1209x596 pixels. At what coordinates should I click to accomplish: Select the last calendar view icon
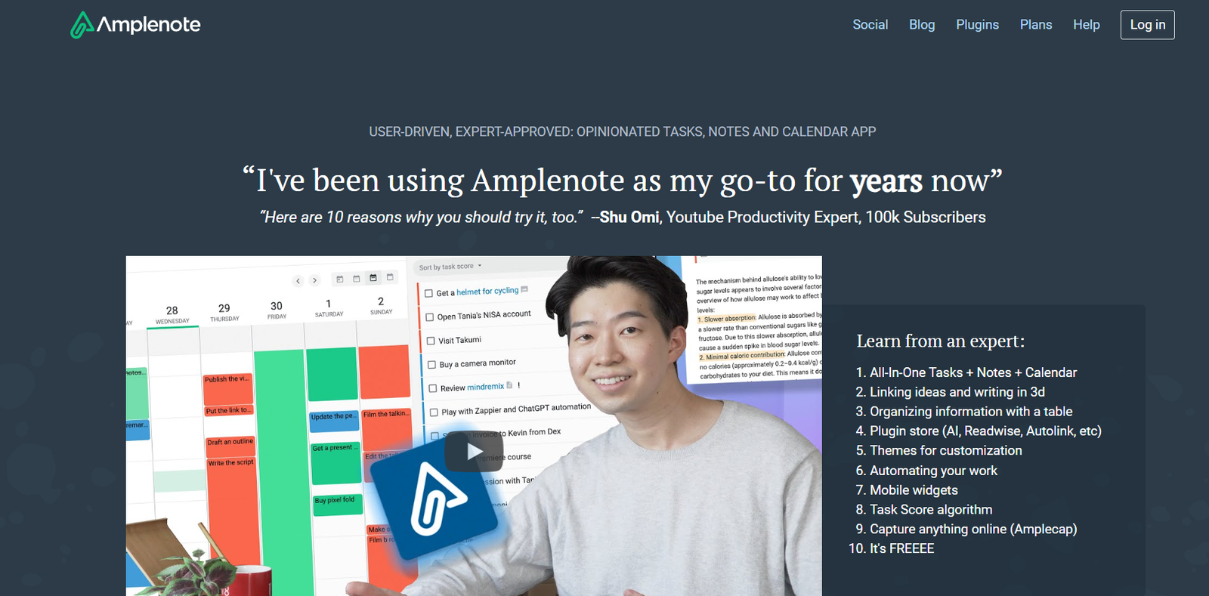click(x=390, y=277)
